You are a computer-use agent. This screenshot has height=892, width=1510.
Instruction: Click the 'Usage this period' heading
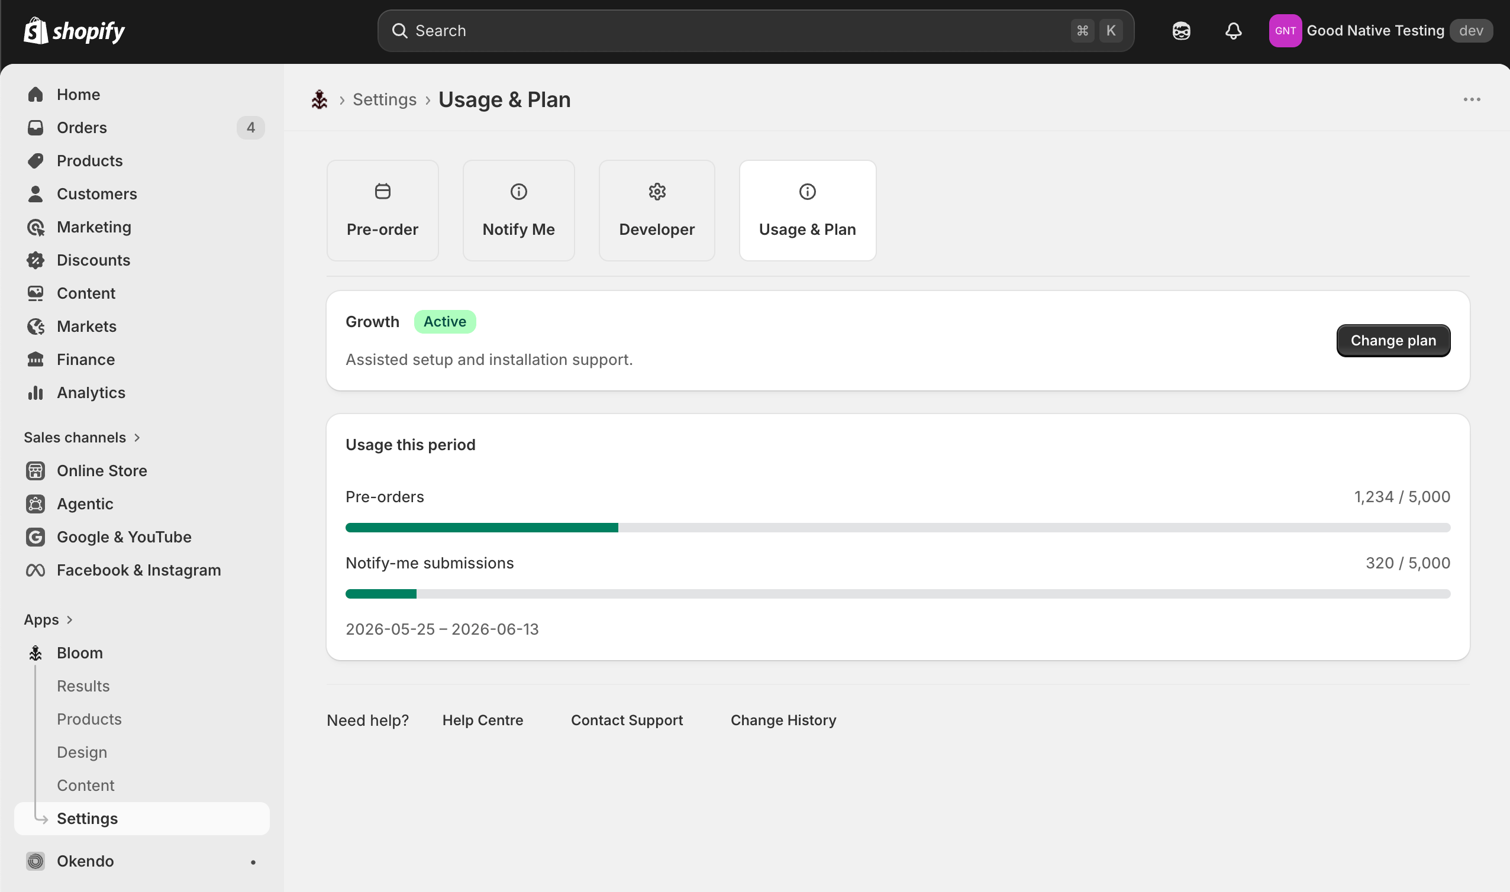point(410,445)
